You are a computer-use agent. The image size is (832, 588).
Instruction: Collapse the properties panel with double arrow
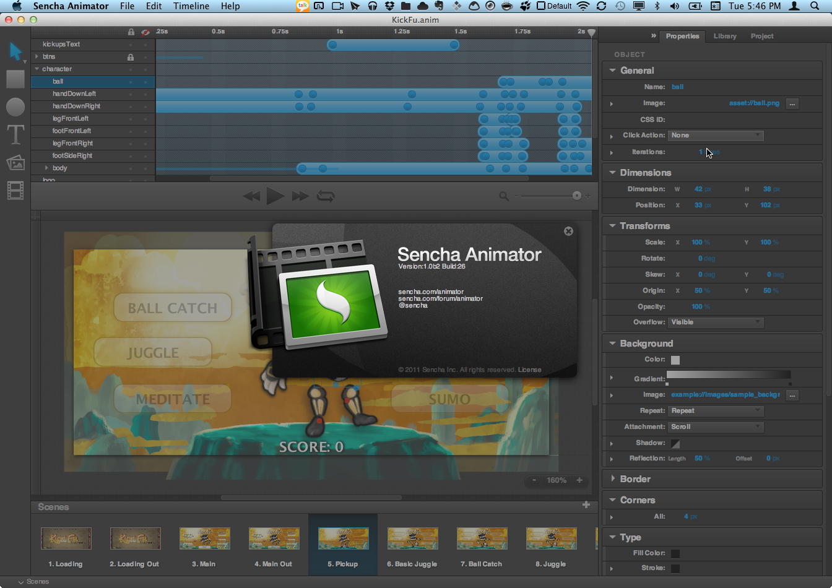(x=653, y=36)
